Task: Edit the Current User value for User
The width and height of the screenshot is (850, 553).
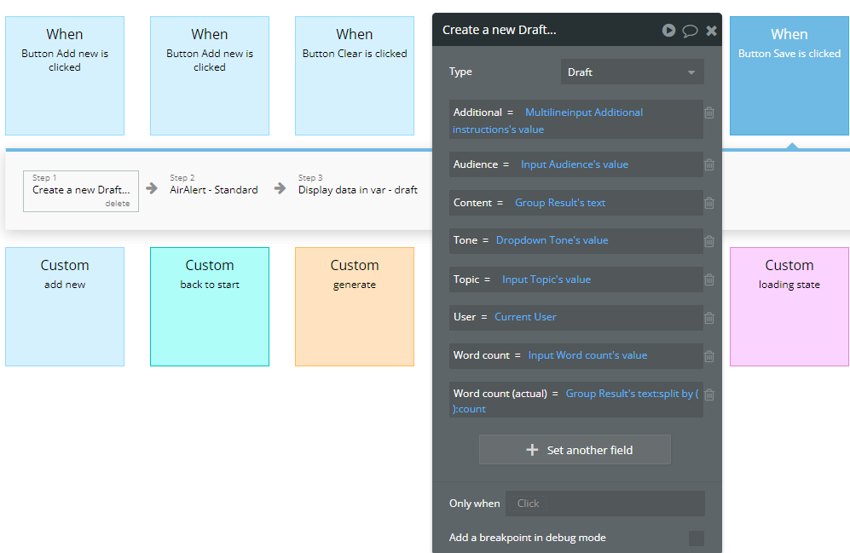Action: 525,317
